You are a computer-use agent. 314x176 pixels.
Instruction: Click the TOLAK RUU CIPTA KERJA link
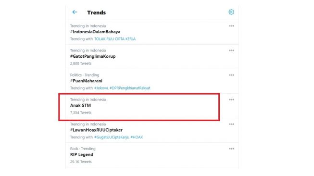(x=115, y=39)
